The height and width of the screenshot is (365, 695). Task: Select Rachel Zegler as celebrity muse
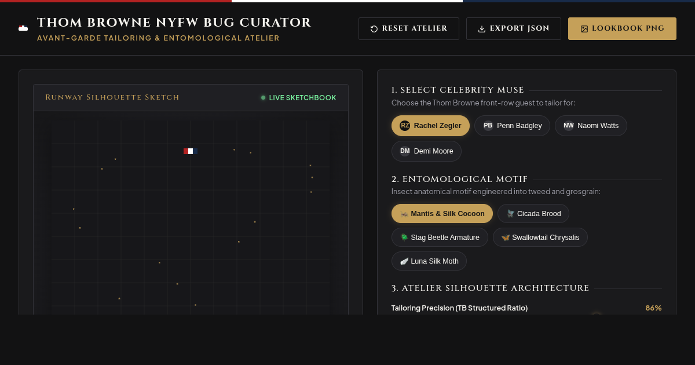coord(430,126)
